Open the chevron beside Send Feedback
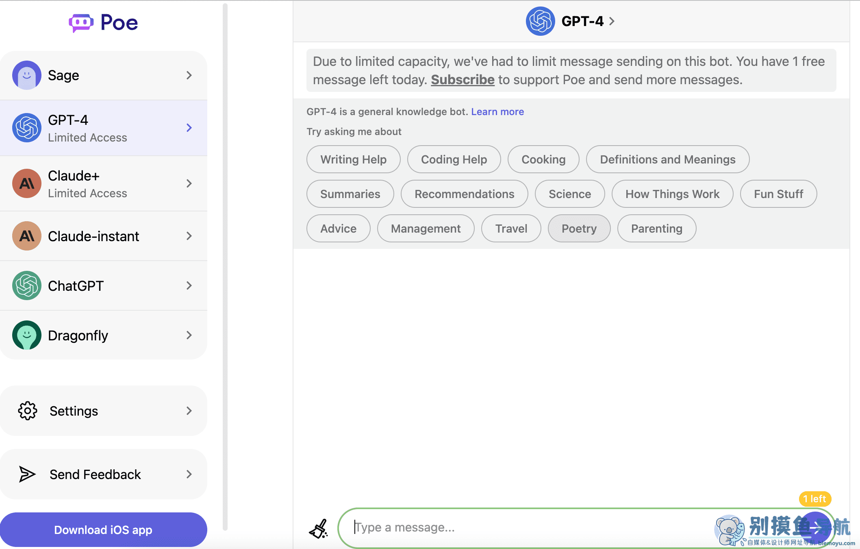 point(189,474)
